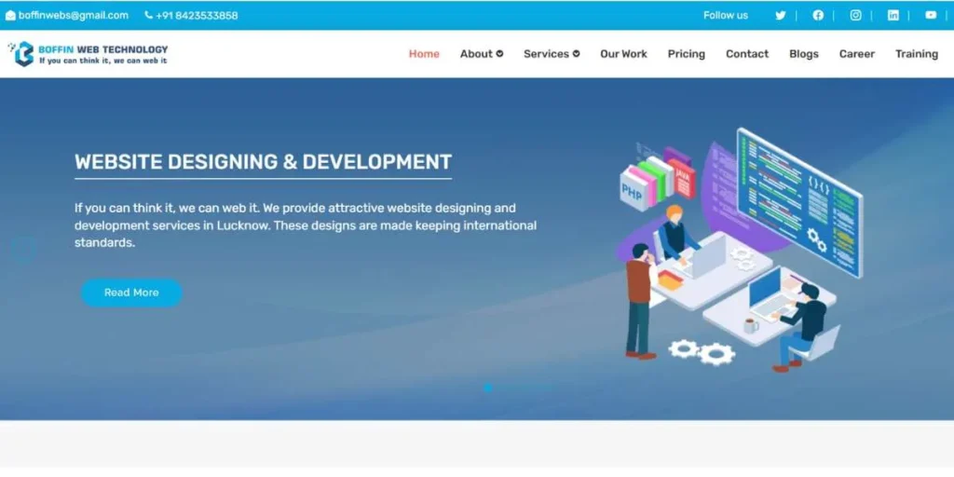Viewport: 954px width, 477px height.
Task: Click the phone handset icon
Action: click(148, 15)
